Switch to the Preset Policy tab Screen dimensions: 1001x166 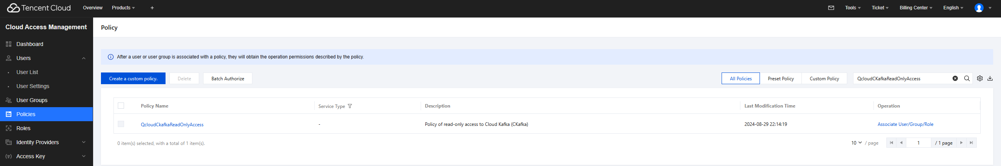tap(781, 78)
